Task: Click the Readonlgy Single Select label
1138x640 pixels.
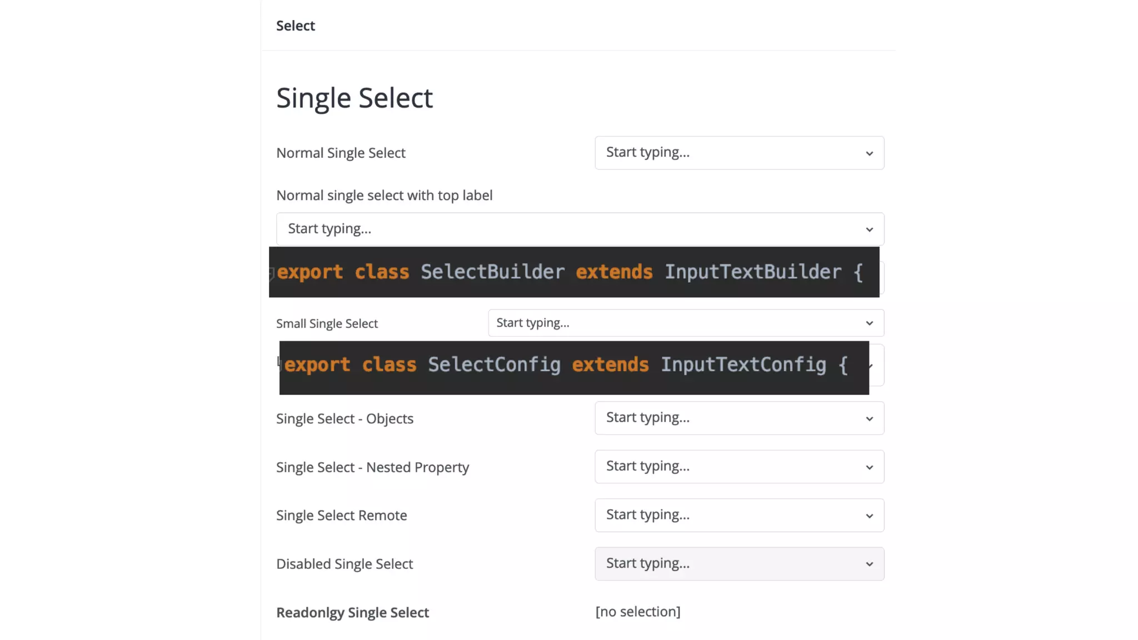Action: pos(352,612)
